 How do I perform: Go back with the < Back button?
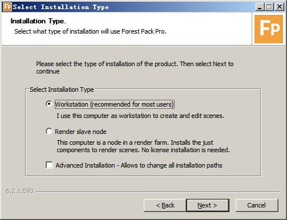pyautogui.click(x=165, y=205)
